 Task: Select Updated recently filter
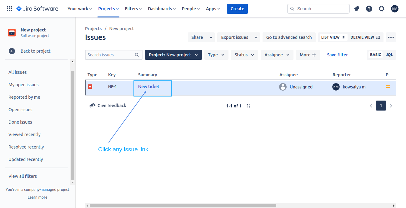(x=26, y=159)
